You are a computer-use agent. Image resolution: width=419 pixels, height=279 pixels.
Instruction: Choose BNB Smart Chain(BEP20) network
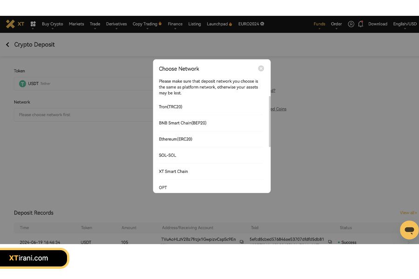point(182,123)
